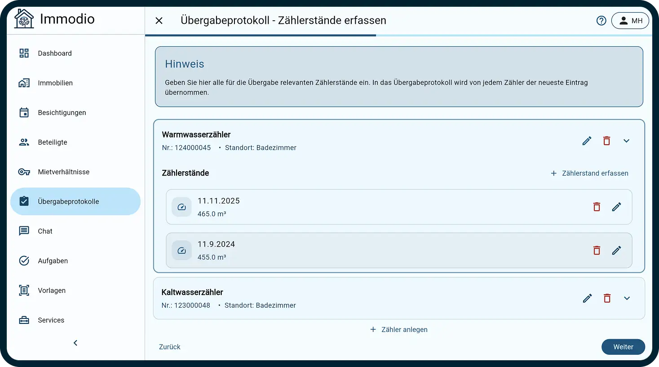The image size is (659, 367).
Task: Click the Immobilien building icon
Action: (x=24, y=83)
